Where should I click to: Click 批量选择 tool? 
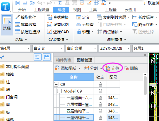26,24
